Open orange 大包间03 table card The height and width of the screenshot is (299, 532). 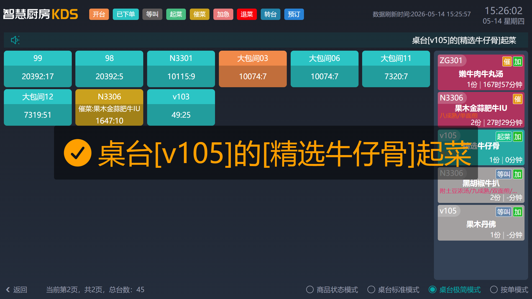coord(253,69)
